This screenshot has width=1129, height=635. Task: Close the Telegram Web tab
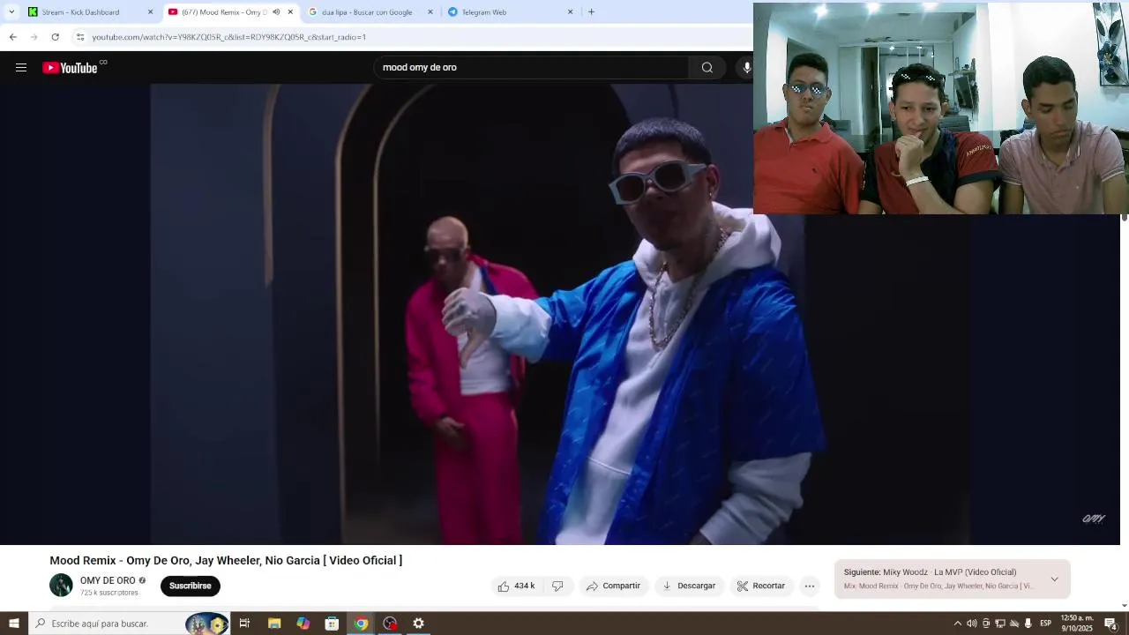[570, 12]
